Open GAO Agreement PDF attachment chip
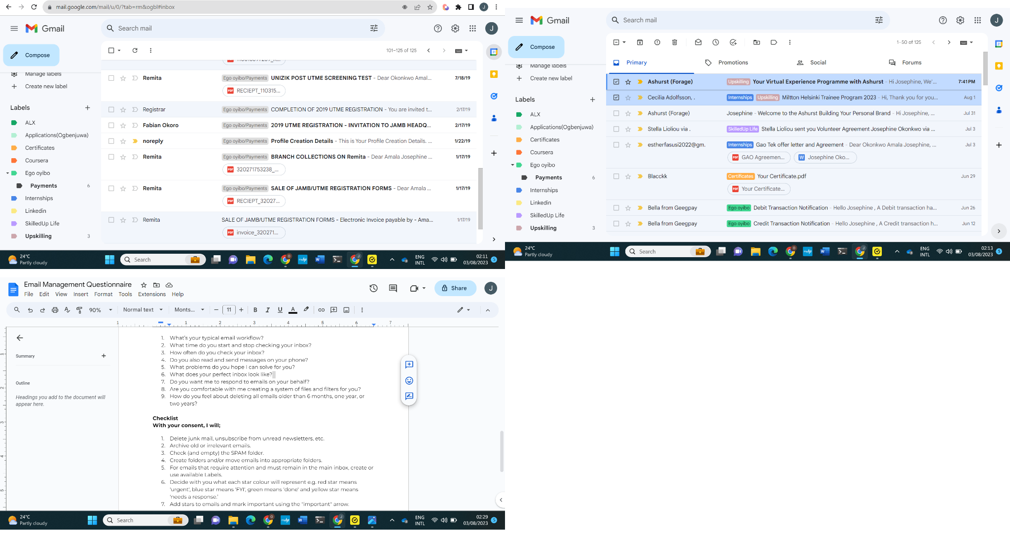Screen dimensions: 1010x538 [758, 158]
